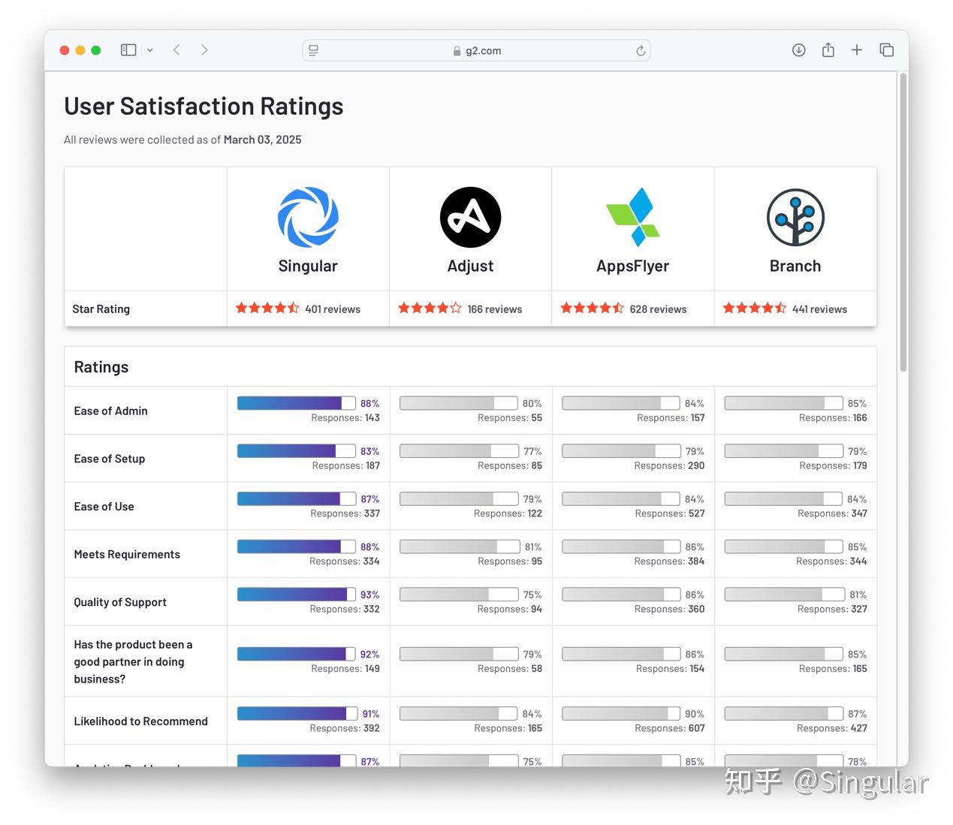The width and height of the screenshot is (953, 825).
Task: Click Singular's Quality of Support 93% bar
Action: (x=297, y=595)
